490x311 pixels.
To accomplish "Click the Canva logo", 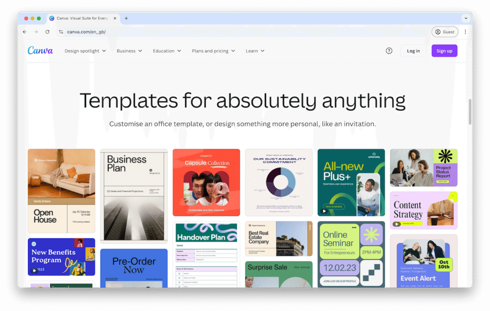I will click(x=40, y=51).
